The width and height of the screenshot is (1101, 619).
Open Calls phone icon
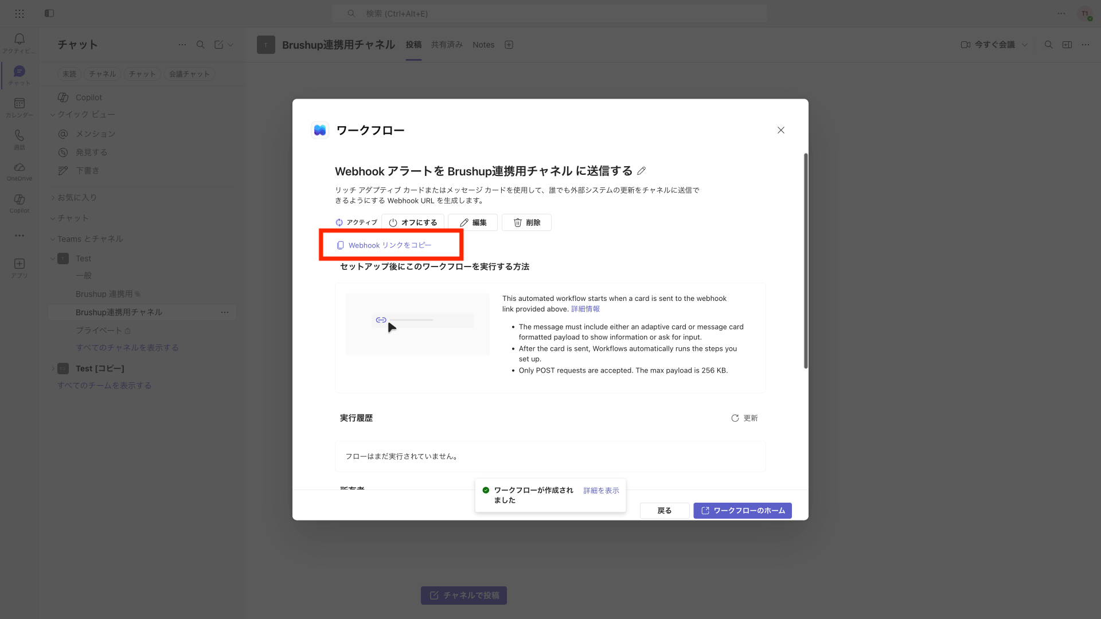[x=19, y=139]
